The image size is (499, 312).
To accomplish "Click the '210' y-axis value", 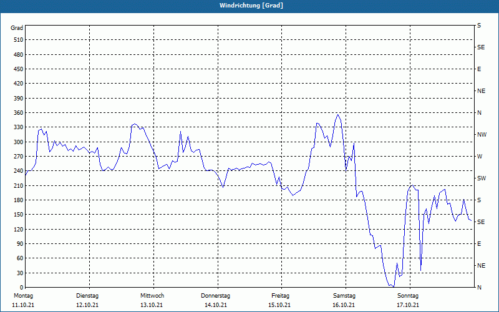I will click(x=19, y=185).
